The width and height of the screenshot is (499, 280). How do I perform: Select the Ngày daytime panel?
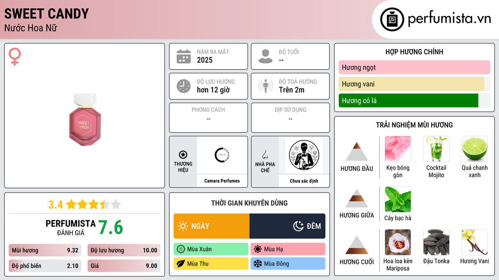(211, 226)
